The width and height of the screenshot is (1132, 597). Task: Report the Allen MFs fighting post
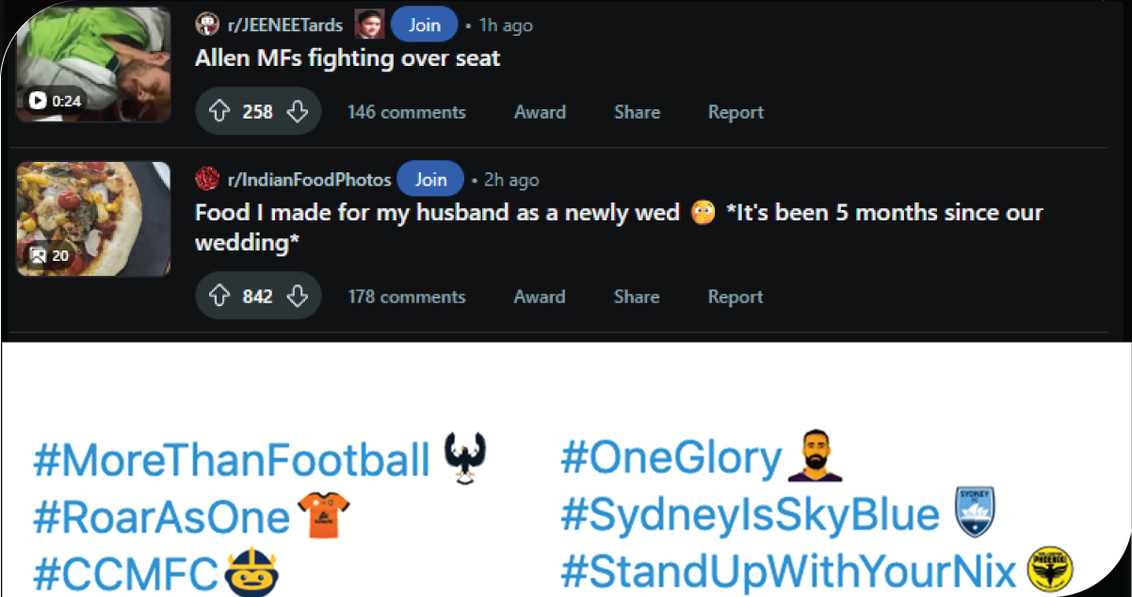tap(736, 112)
